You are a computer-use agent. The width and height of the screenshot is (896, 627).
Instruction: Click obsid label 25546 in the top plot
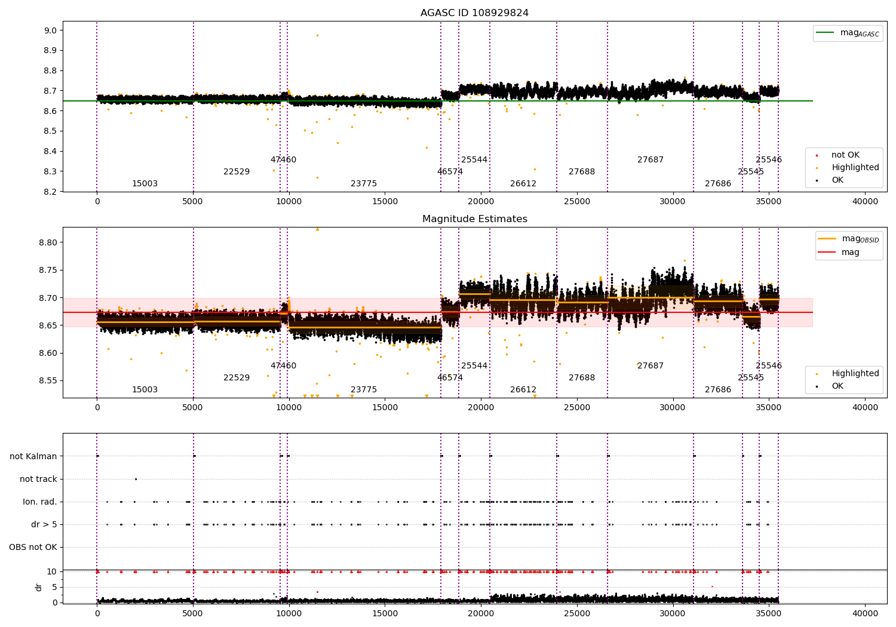click(769, 160)
